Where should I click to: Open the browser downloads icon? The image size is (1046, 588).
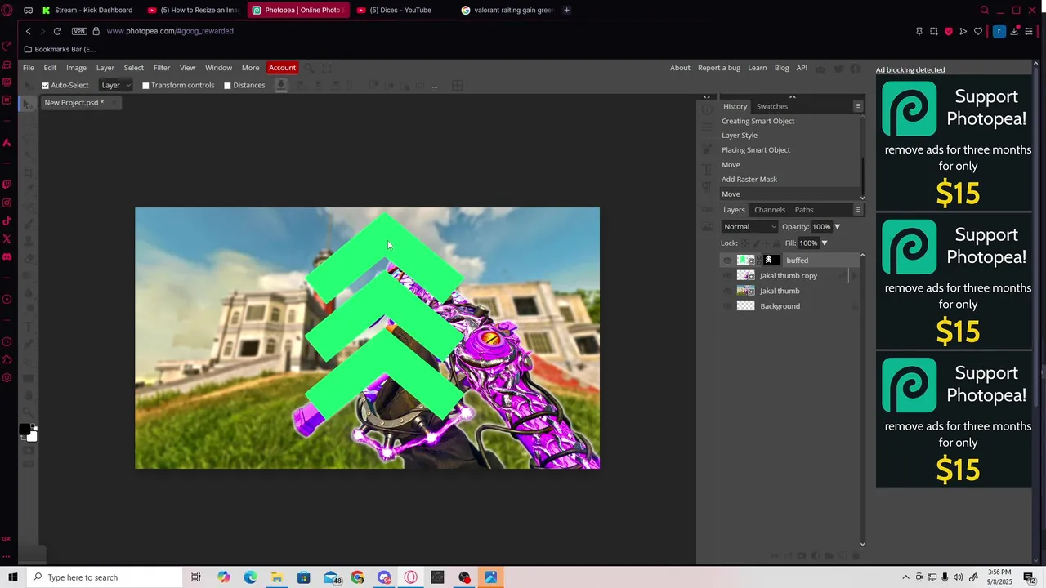[x=1014, y=31]
